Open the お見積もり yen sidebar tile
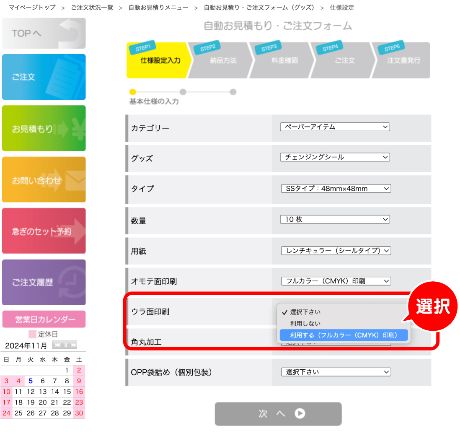The image size is (460, 436). click(x=44, y=128)
